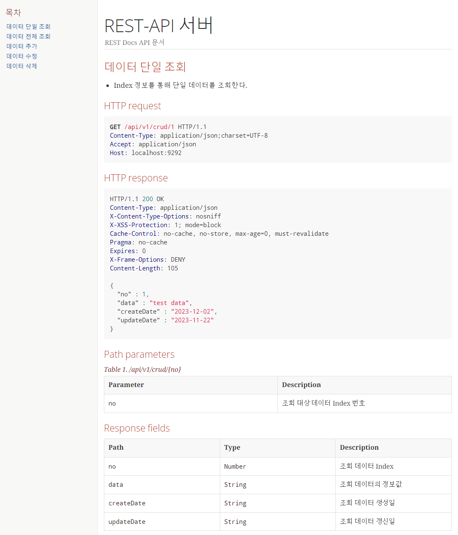Select the X-Frame-Options: DENY line
The image size is (458, 535).
[148, 260]
